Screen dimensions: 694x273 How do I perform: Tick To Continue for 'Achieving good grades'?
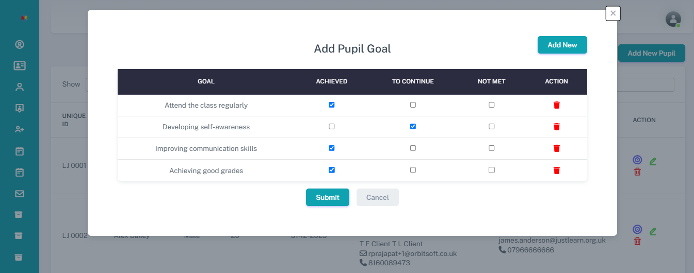(x=413, y=169)
